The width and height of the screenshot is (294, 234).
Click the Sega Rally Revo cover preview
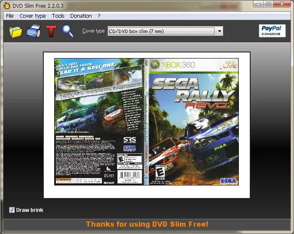(x=147, y=122)
